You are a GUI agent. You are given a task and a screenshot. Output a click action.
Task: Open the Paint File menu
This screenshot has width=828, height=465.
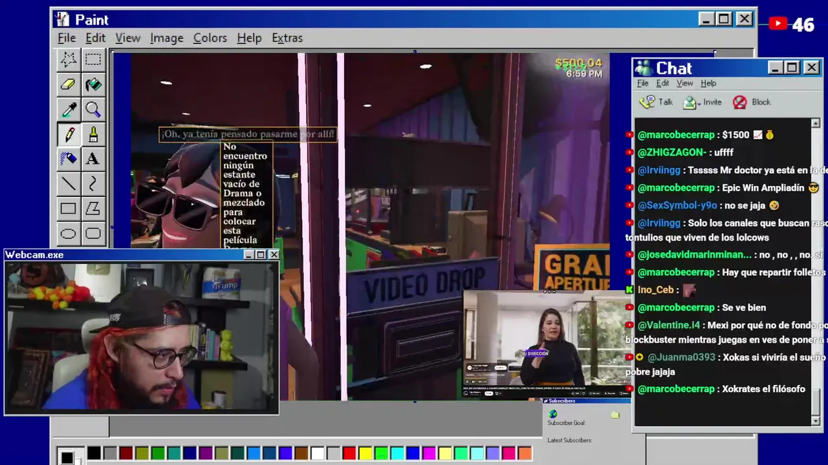(67, 38)
